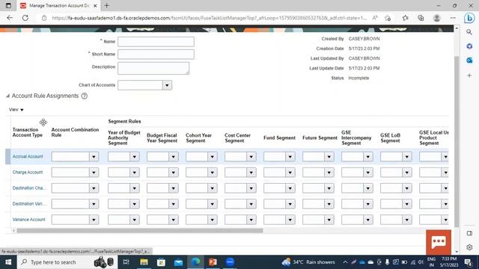Click the Read aloud icon
The height and width of the screenshot is (269, 479).
point(375,18)
